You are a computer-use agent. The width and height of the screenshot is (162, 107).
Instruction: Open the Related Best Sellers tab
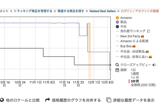pos(102,11)
